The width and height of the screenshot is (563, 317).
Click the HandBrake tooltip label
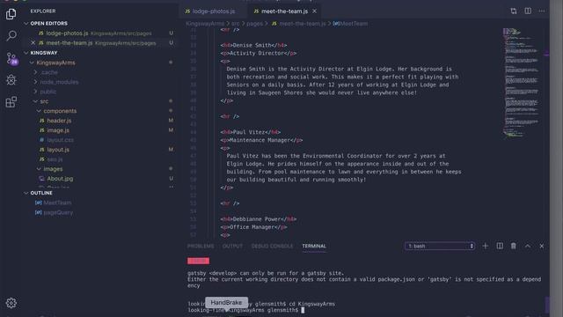[x=226, y=303]
